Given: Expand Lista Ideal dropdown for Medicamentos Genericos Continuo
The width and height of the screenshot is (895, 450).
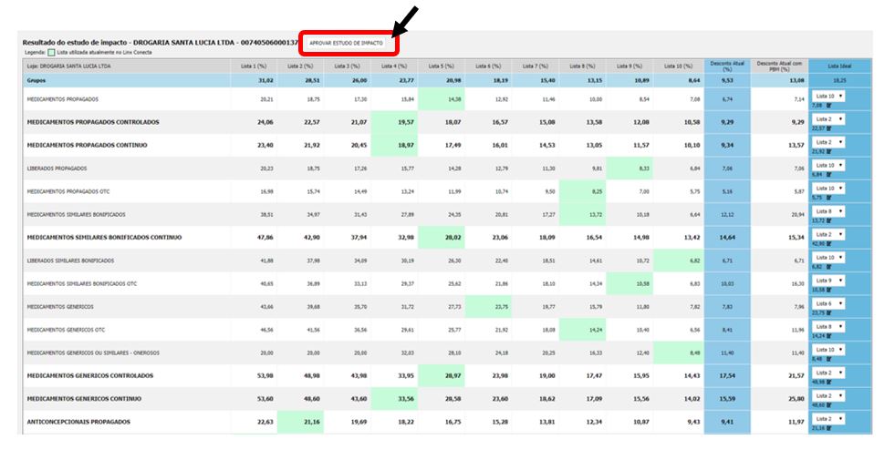Looking at the screenshot, I should tap(828, 395).
